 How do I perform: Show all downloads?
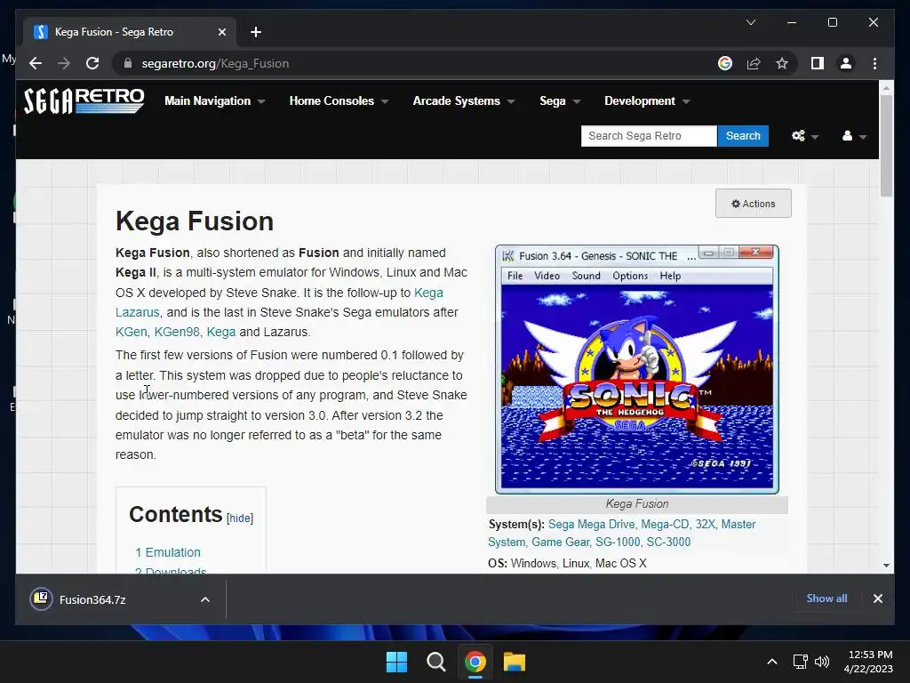[826, 599]
